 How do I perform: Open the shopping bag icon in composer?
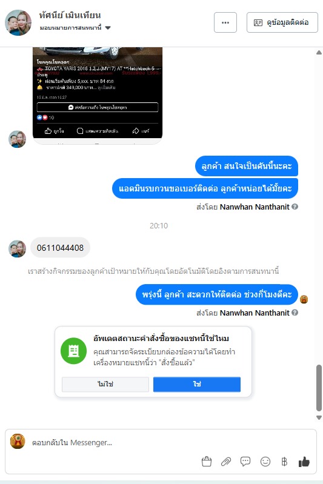[x=207, y=462]
